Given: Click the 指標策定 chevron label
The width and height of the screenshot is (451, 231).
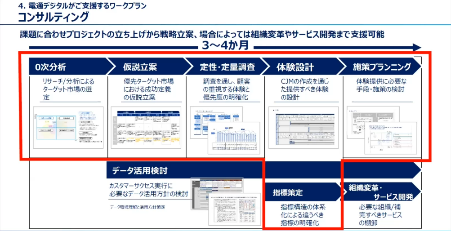Looking at the screenshot, I should (288, 193).
